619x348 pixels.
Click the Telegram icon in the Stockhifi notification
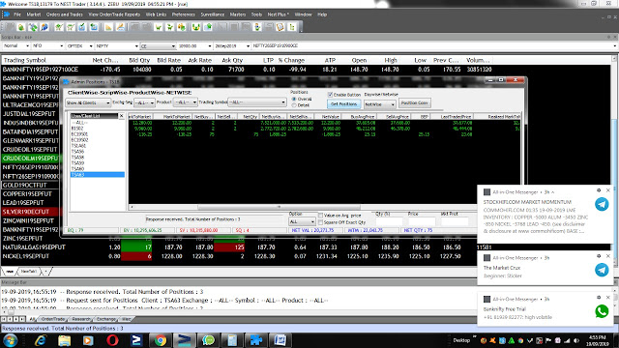pos(602,204)
